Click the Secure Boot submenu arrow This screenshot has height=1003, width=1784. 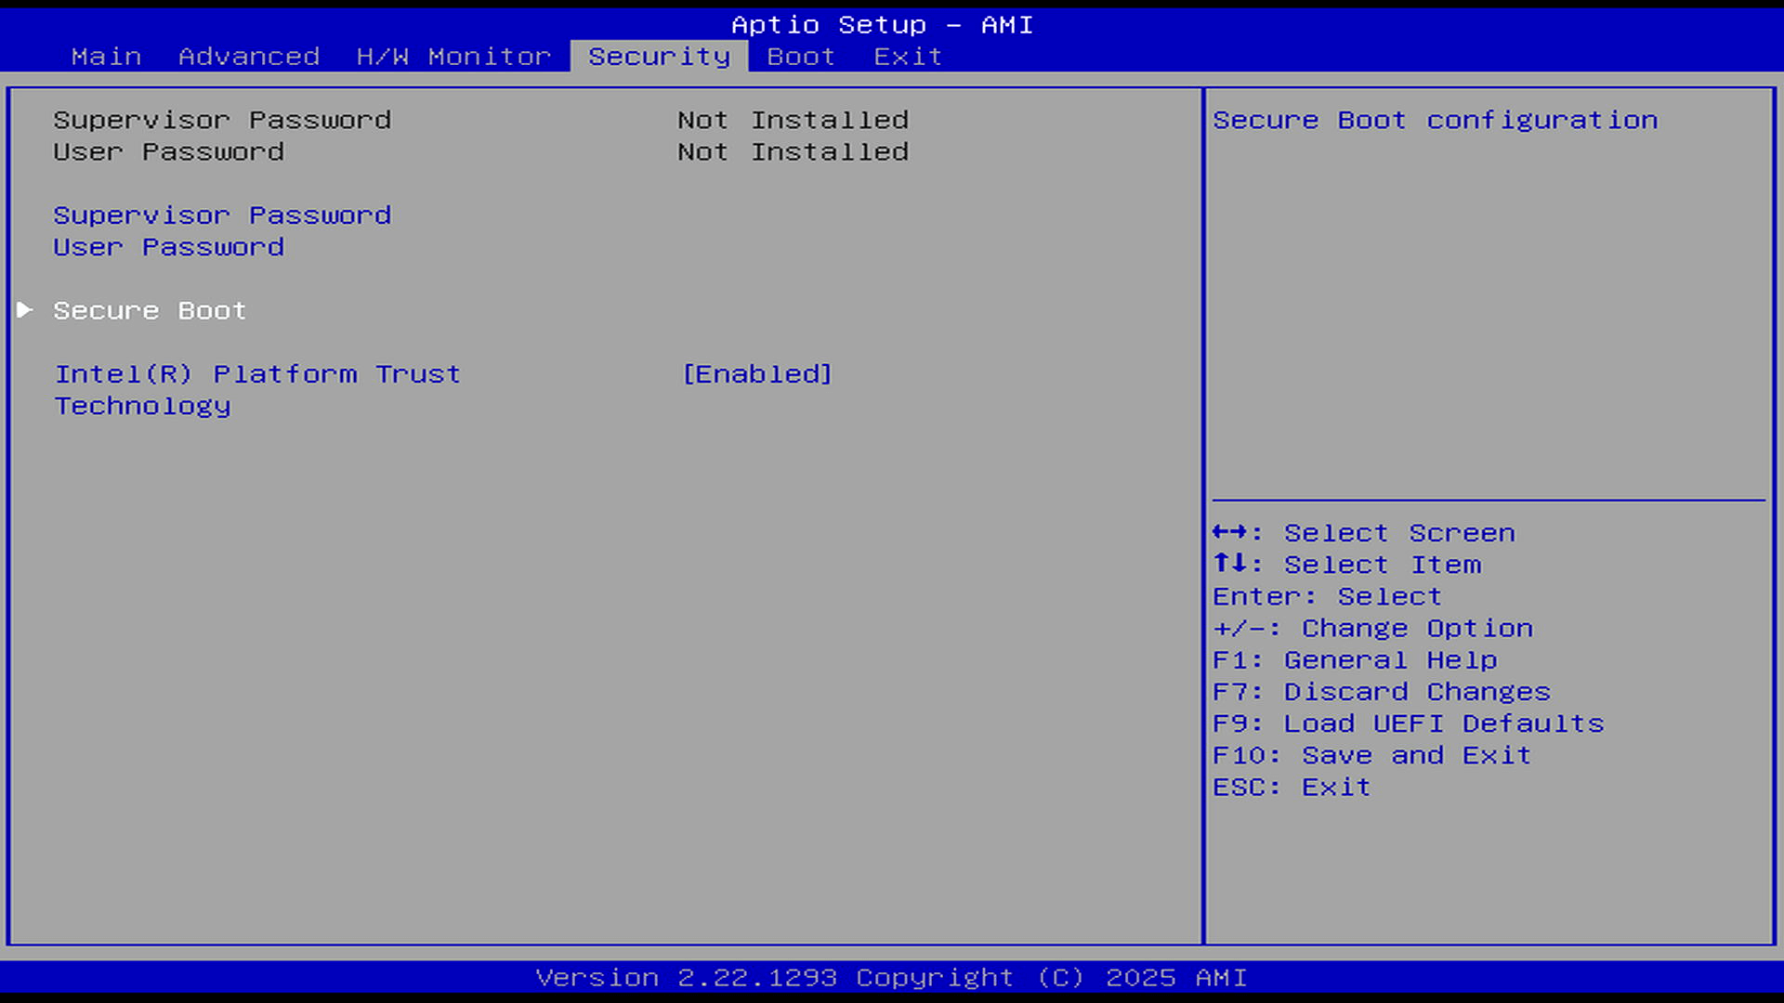[25, 310]
